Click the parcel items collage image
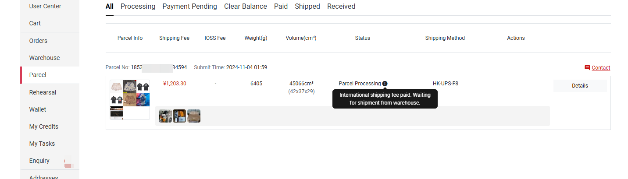Image resolution: width=628 pixels, height=179 pixels. tap(130, 100)
